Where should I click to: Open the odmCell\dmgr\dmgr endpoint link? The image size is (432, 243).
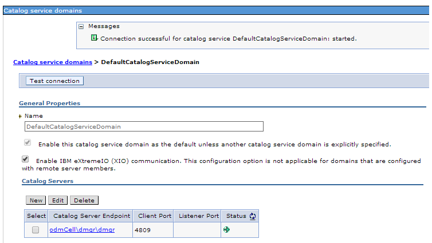coord(82,230)
